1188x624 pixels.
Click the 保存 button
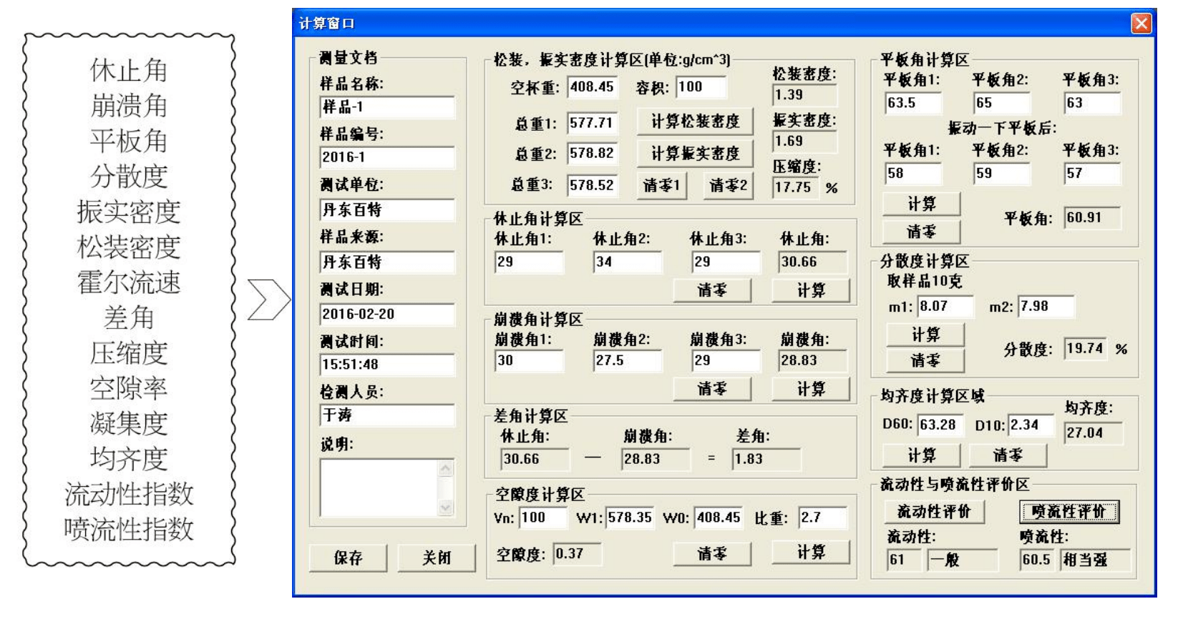click(x=348, y=558)
